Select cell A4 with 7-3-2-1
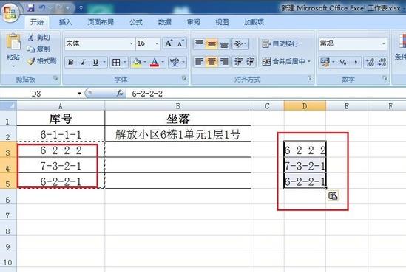This screenshot has width=406, height=272. (x=61, y=165)
